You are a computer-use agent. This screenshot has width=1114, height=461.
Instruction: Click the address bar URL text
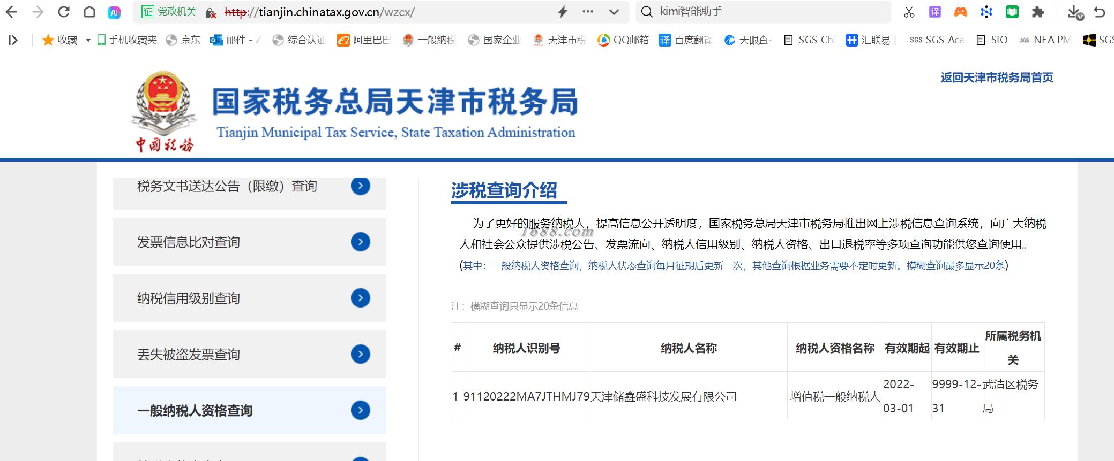point(319,12)
